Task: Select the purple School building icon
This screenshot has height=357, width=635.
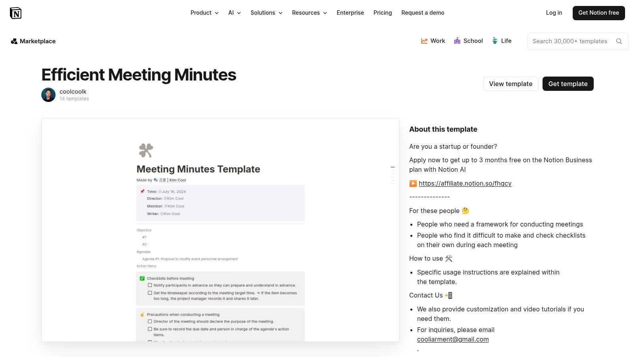Action: pos(457,40)
